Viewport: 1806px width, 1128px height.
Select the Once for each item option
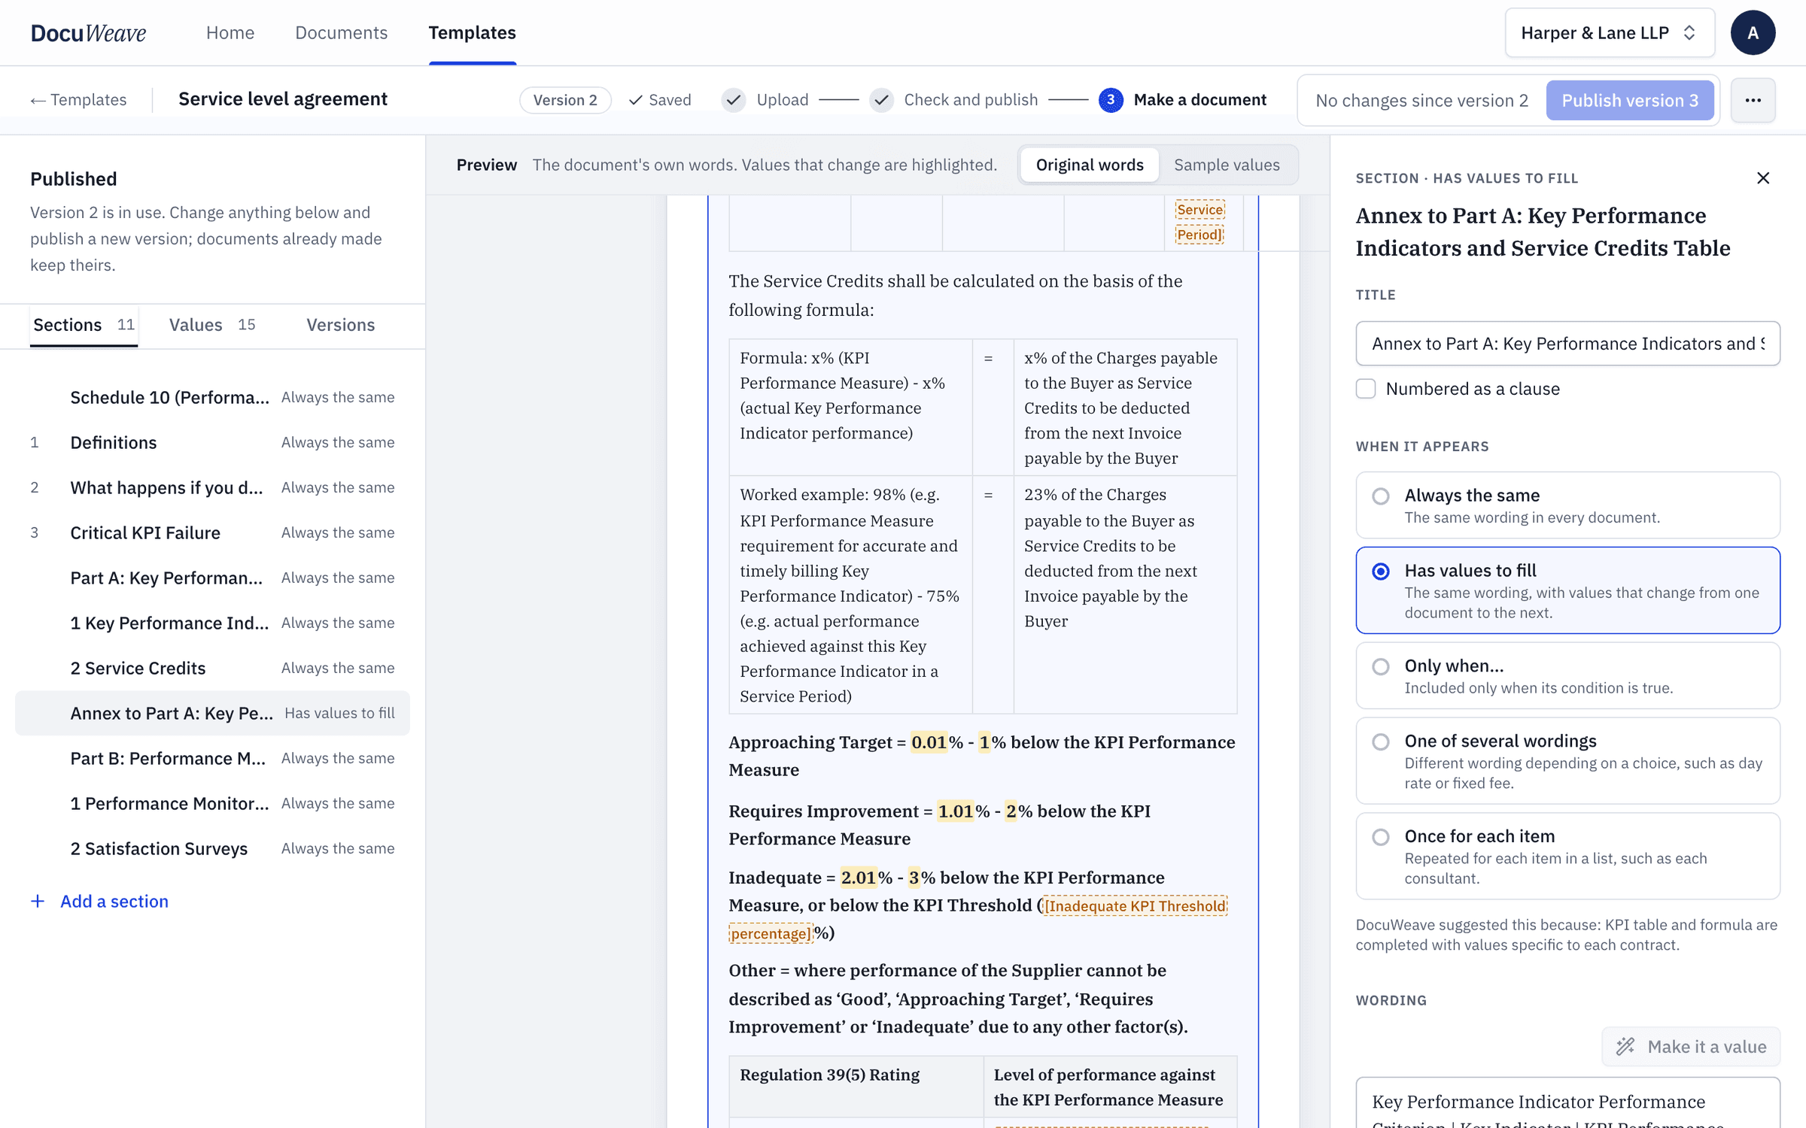(x=1567, y=857)
